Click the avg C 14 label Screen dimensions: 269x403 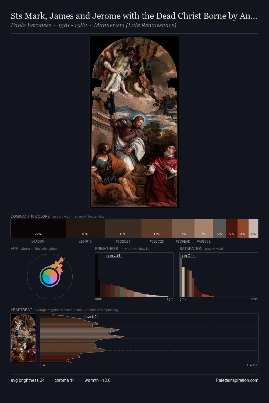(188, 256)
